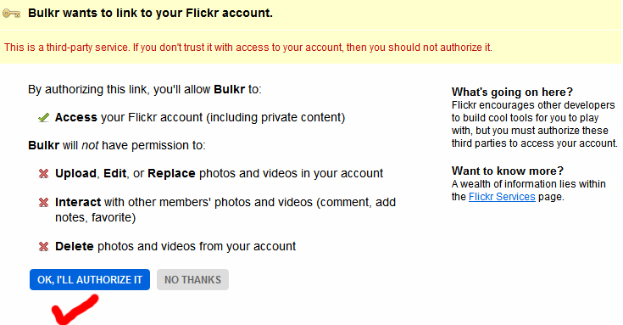Click the "Bulkr will not have permission" line
623x325 pixels.
click(x=117, y=145)
